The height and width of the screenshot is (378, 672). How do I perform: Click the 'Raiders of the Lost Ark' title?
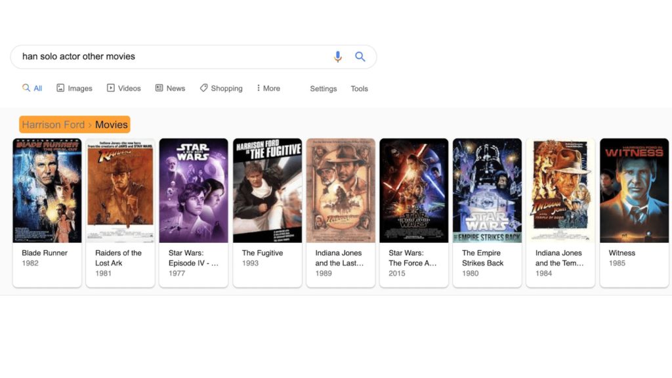pyautogui.click(x=118, y=258)
